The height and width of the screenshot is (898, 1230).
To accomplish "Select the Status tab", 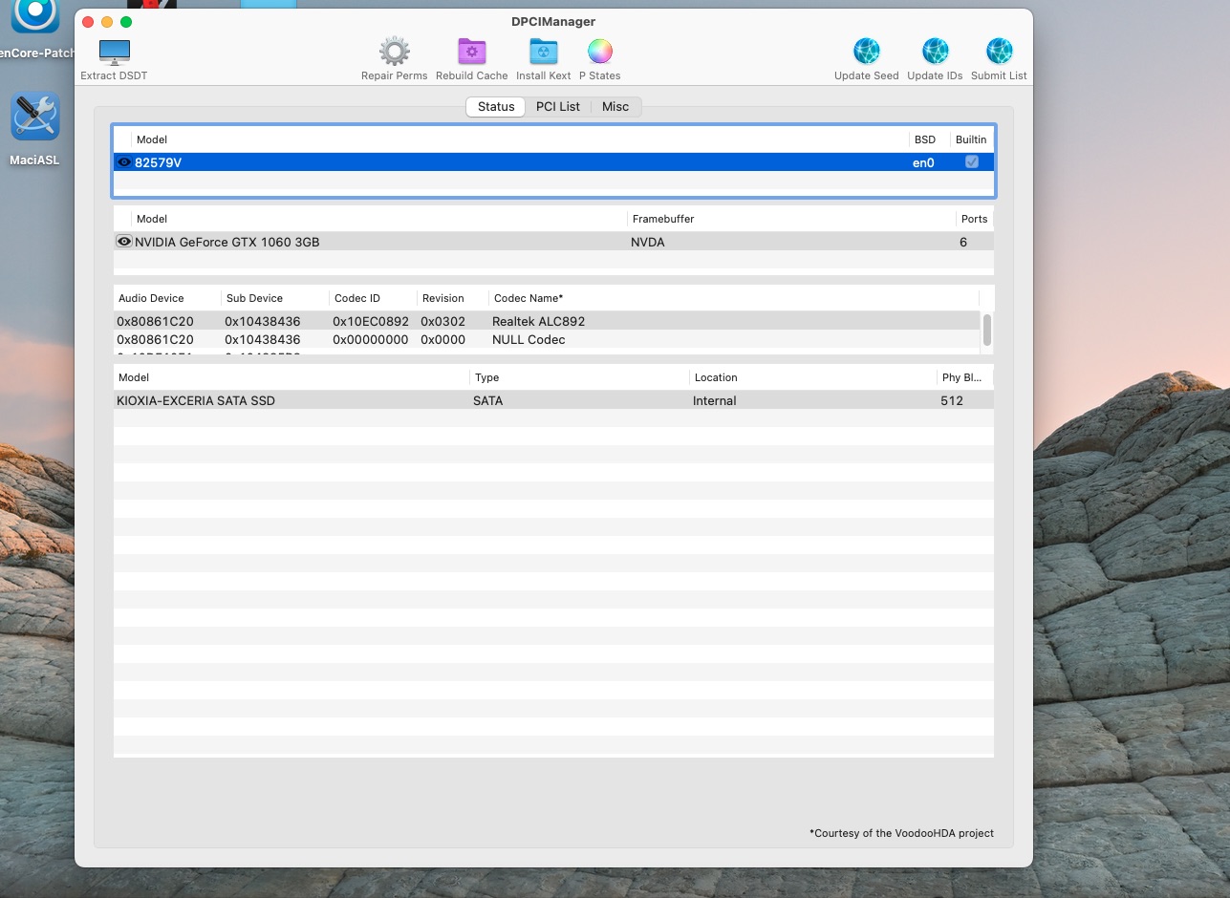I will [x=496, y=107].
